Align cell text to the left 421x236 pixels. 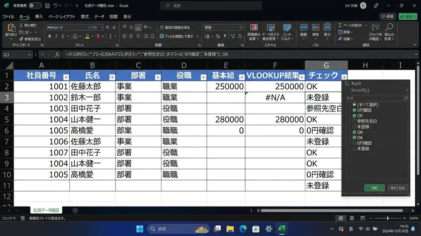click(x=124, y=36)
